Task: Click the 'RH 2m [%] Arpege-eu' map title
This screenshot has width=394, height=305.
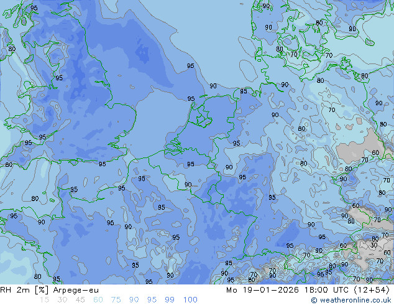Action: point(50,290)
